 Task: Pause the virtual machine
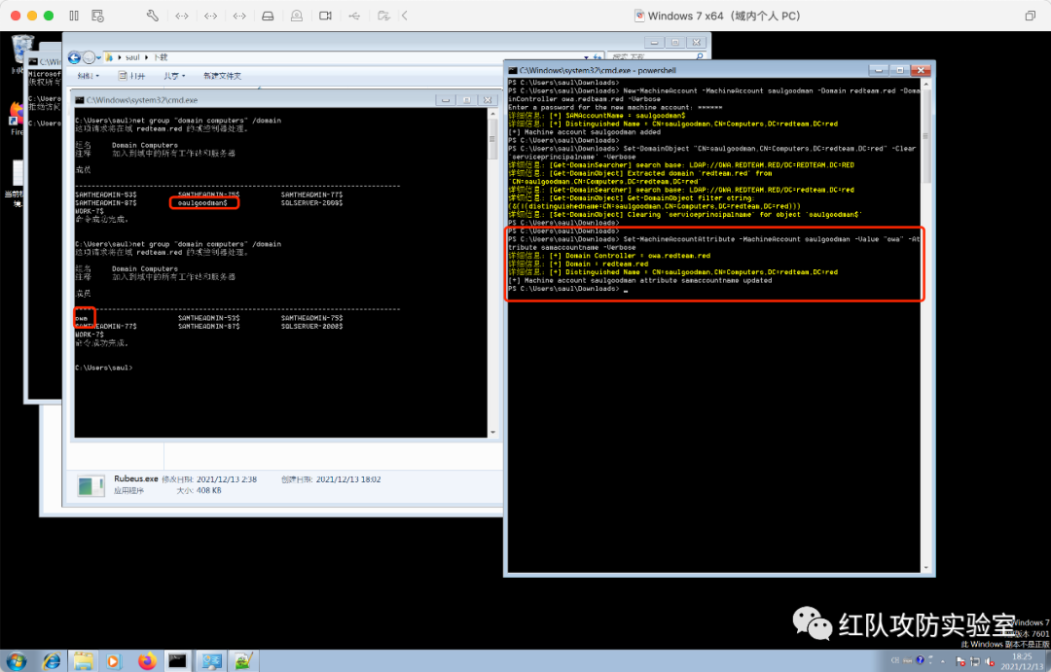pos(75,16)
